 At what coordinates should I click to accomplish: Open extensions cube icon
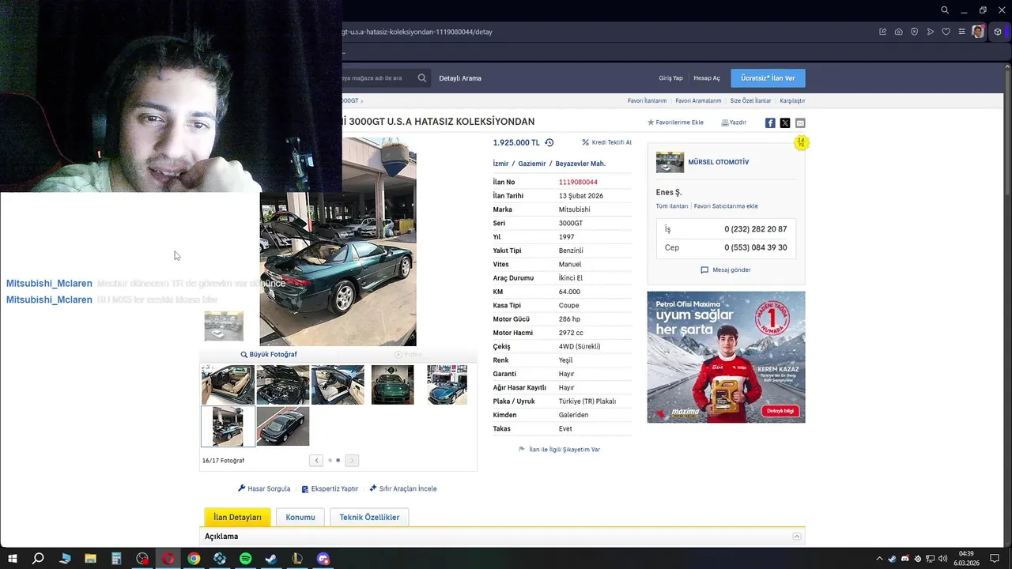click(998, 32)
